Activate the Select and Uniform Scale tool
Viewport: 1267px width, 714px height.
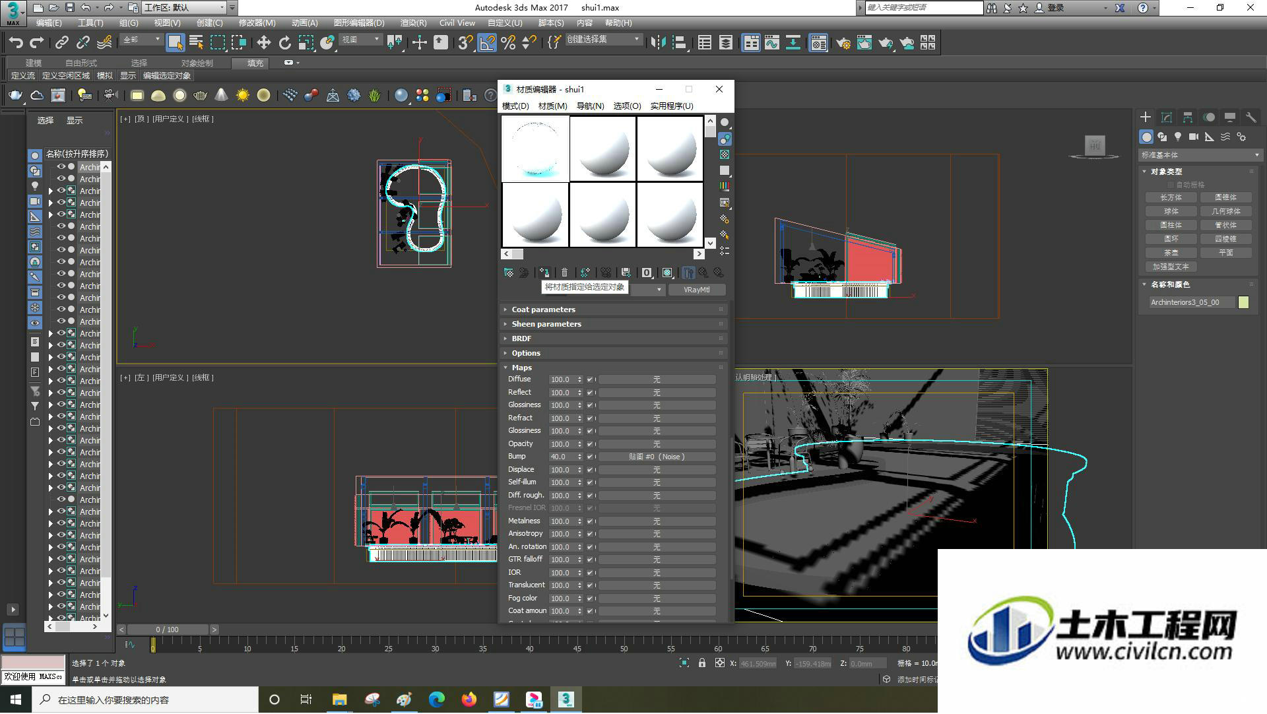coord(306,43)
